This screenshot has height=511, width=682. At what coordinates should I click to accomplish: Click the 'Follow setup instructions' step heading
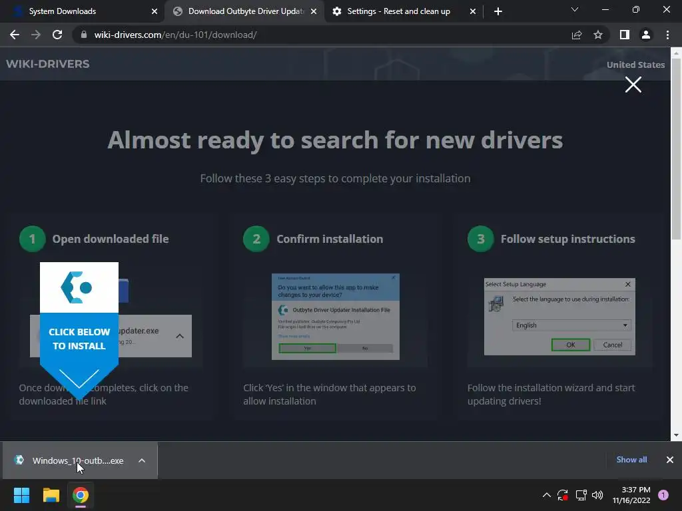[x=567, y=239]
